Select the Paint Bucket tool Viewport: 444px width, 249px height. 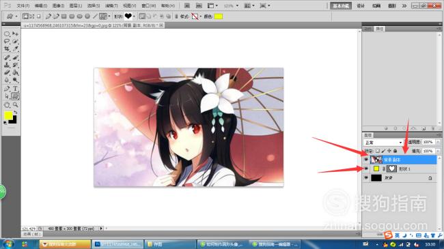15,72
